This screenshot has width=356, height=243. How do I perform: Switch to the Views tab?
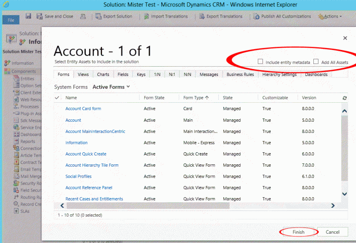[83, 75]
